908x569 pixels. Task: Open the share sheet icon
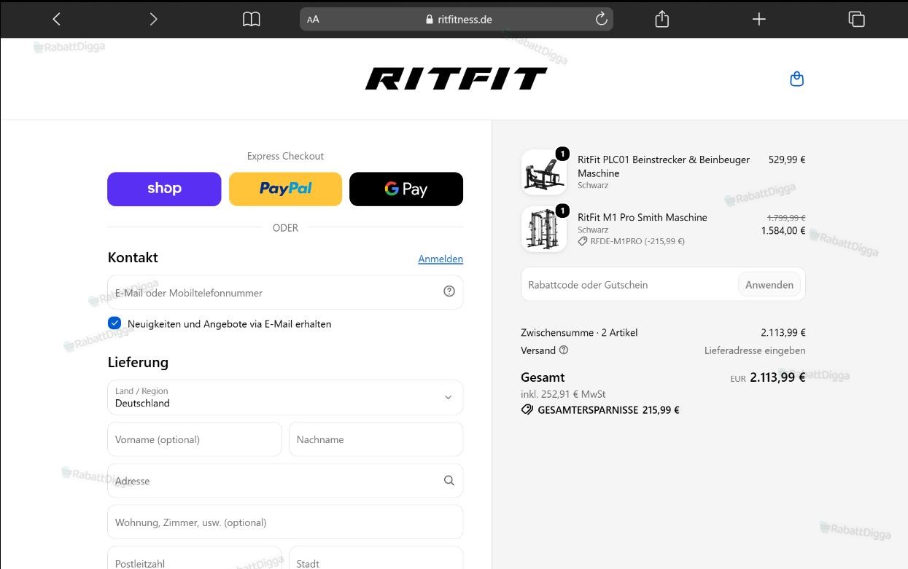(661, 19)
